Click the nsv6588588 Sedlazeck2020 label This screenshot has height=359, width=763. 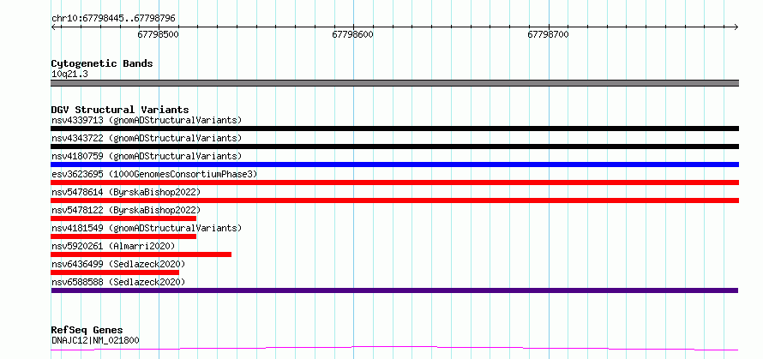pos(118,282)
